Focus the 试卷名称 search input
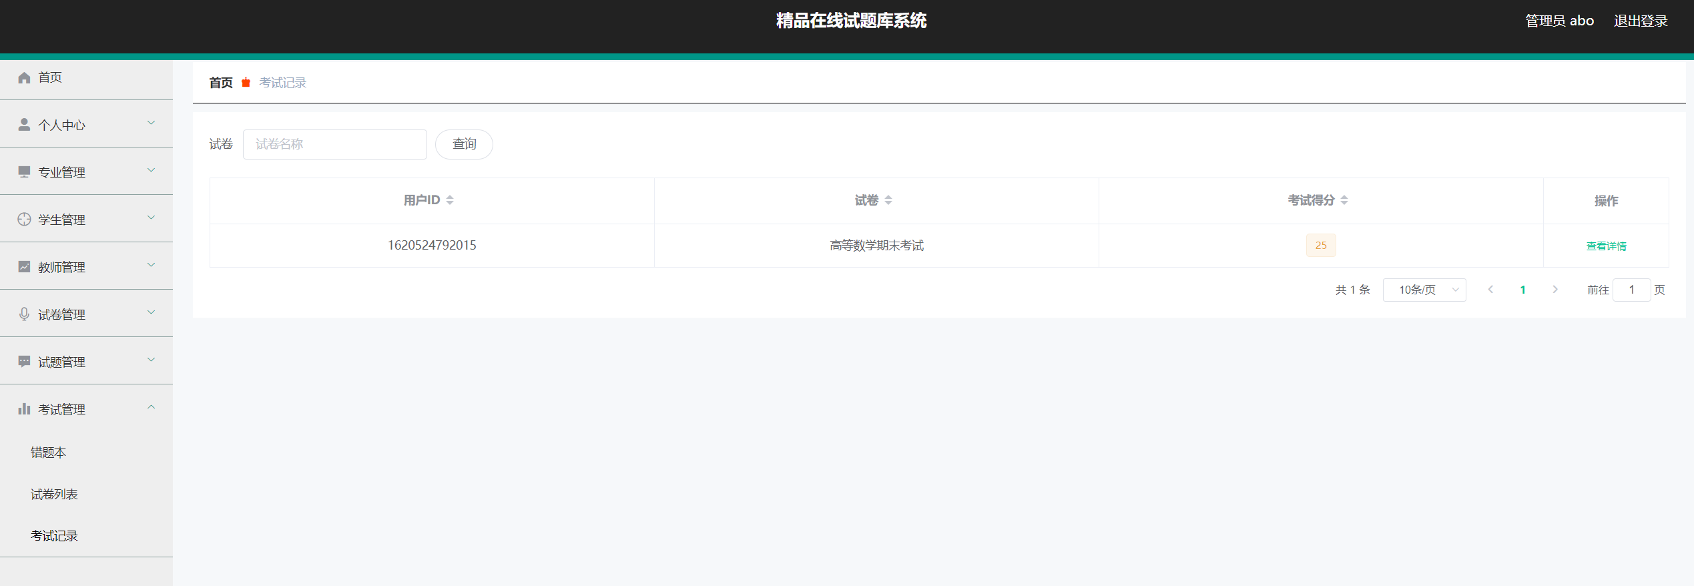The width and height of the screenshot is (1694, 586). click(x=335, y=144)
